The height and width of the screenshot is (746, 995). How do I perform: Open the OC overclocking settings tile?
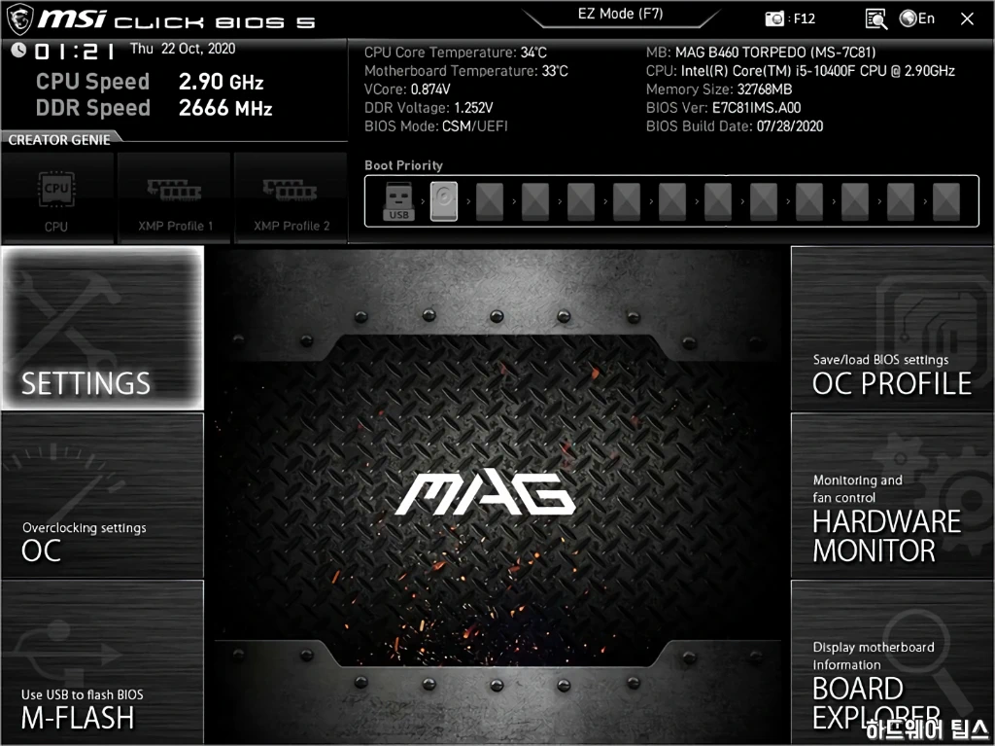103,496
